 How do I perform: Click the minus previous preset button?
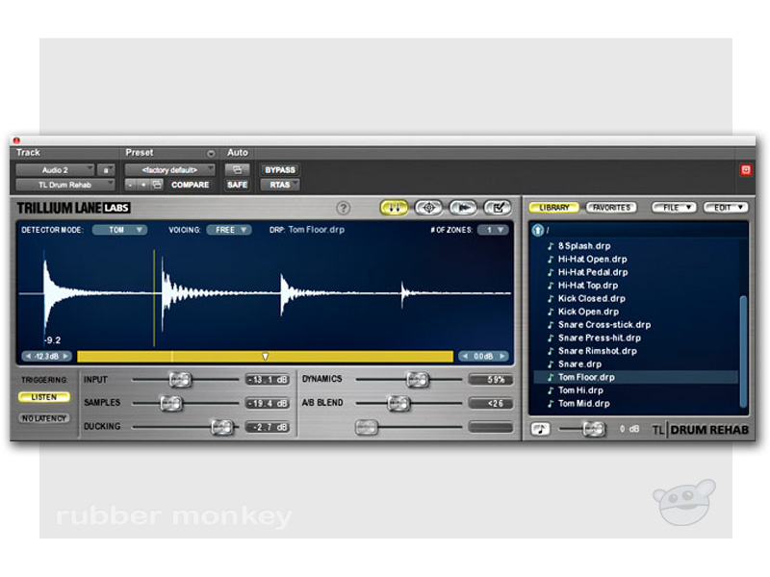click(x=131, y=185)
